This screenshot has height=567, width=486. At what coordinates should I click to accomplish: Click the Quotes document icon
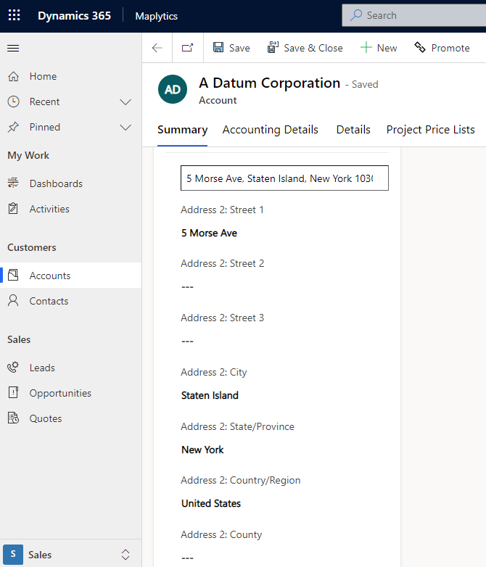[x=13, y=418]
